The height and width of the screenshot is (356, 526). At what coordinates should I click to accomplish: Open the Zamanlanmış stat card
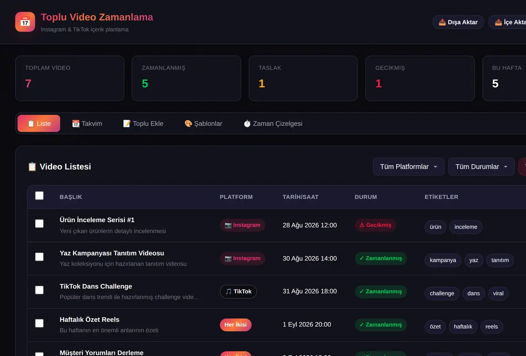pyautogui.click(x=186, y=78)
